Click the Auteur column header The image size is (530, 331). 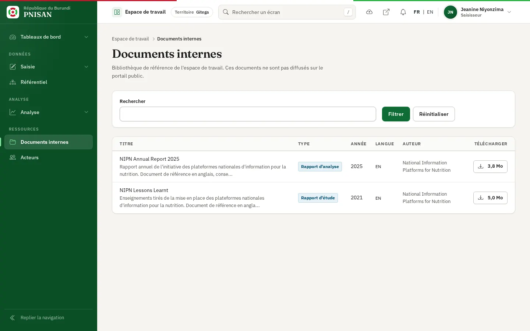click(411, 144)
